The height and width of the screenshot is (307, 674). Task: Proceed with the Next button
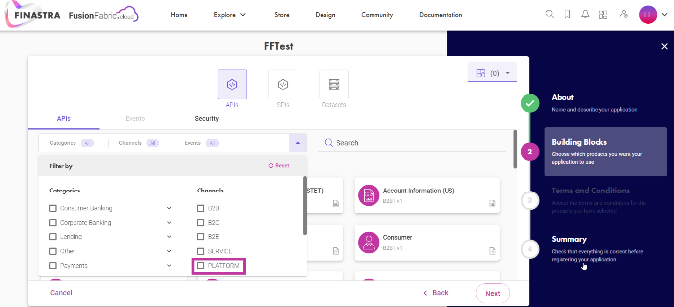pos(492,293)
